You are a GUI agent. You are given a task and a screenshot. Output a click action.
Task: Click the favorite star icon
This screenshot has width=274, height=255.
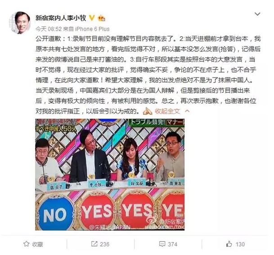tap(27, 244)
